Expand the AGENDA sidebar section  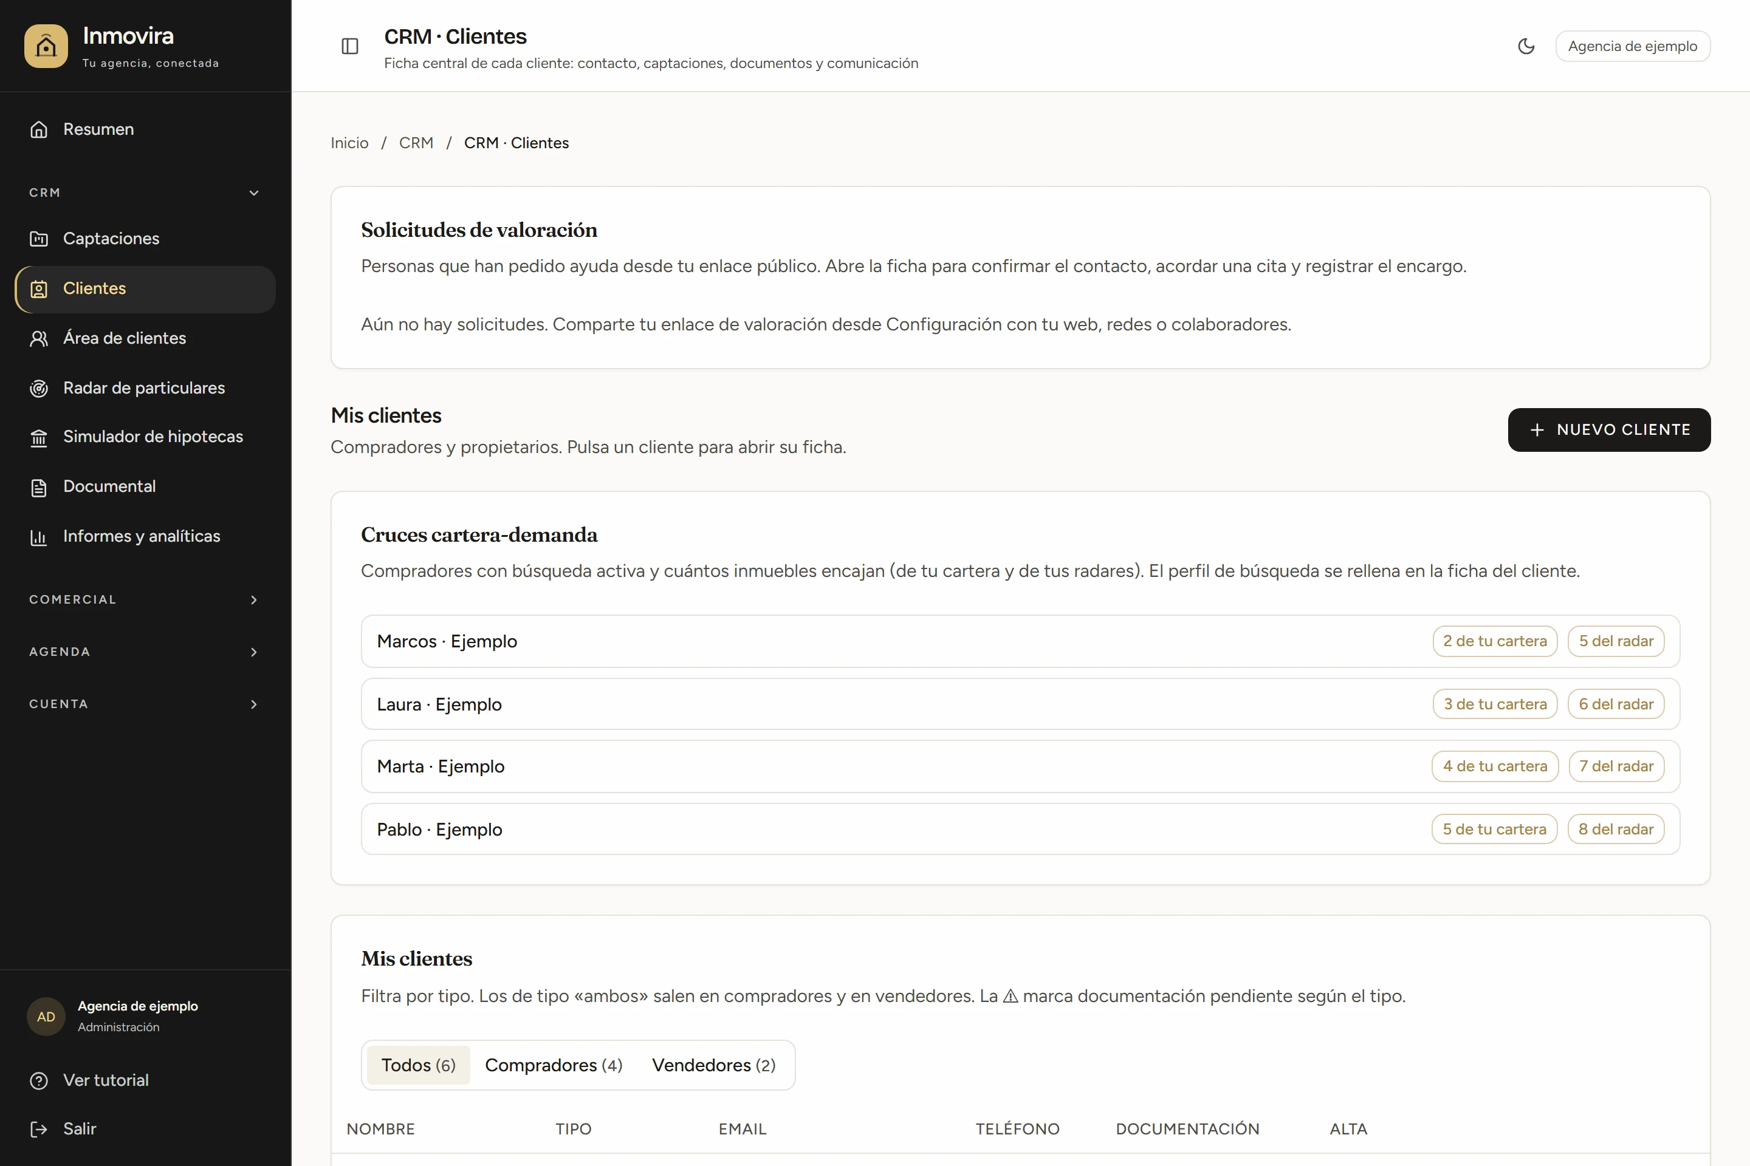coord(145,652)
